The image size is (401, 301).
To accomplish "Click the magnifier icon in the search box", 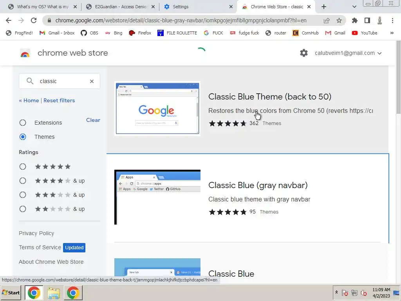I will [30, 81].
